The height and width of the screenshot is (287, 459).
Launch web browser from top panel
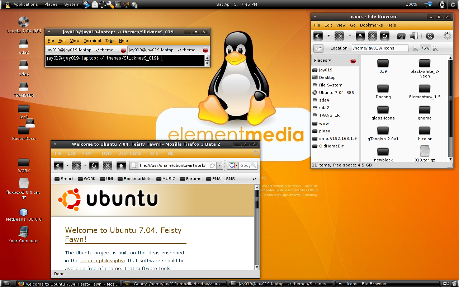(86, 4)
